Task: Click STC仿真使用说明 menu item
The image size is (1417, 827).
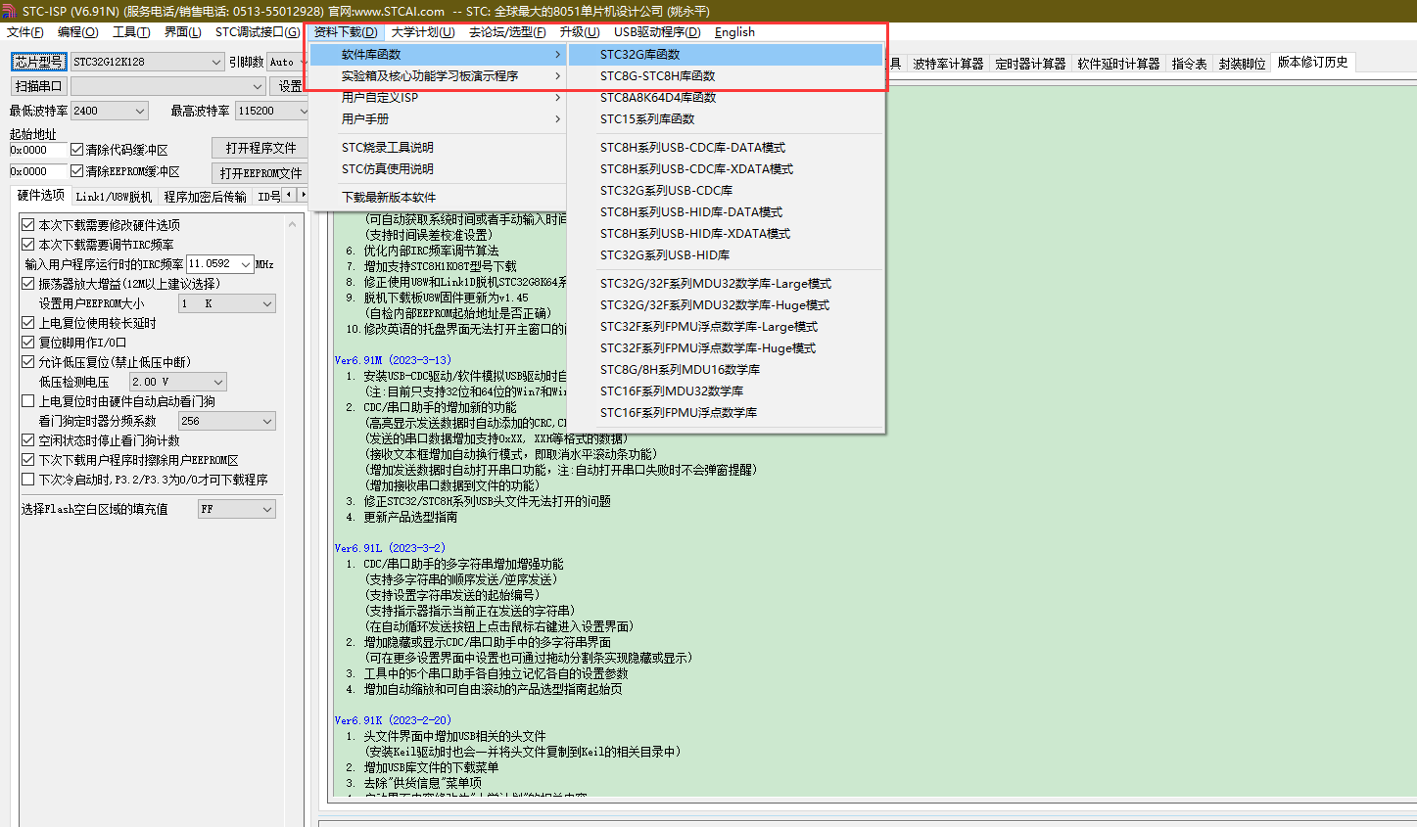Action: click(438, 169)
